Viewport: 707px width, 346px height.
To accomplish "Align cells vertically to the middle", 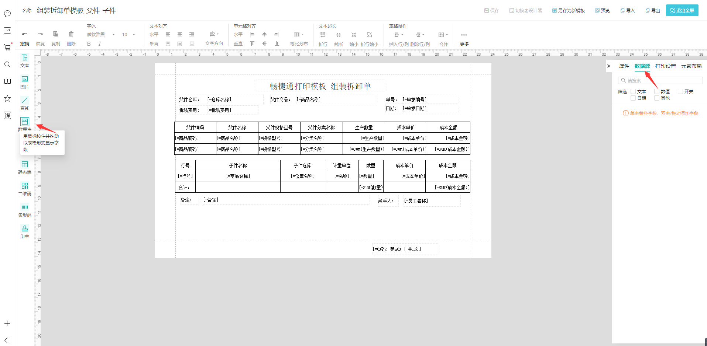I will pyautogui.click(x=264, y=44).
